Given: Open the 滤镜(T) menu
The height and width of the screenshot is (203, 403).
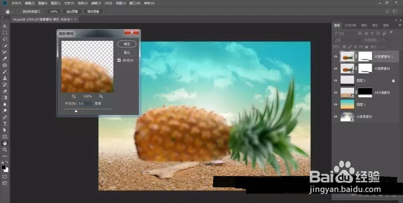Looking at the screenshot, I should 96,3.
